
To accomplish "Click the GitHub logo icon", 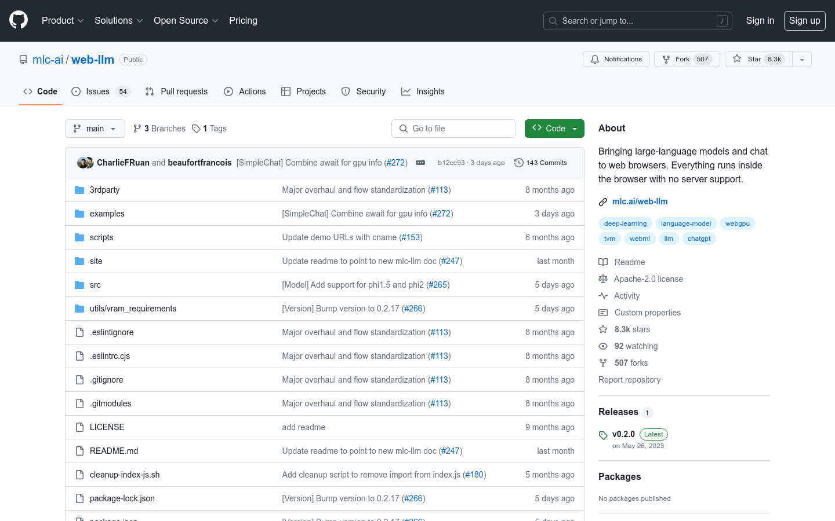I will 19,20.
